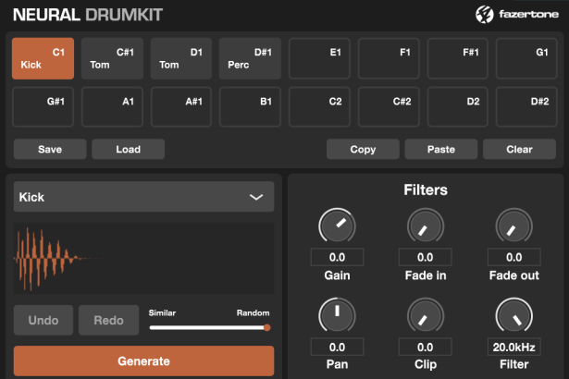Screen dimensions: 569x379
Task: Click the empty D#2 pad
Action: click(526, 106)
